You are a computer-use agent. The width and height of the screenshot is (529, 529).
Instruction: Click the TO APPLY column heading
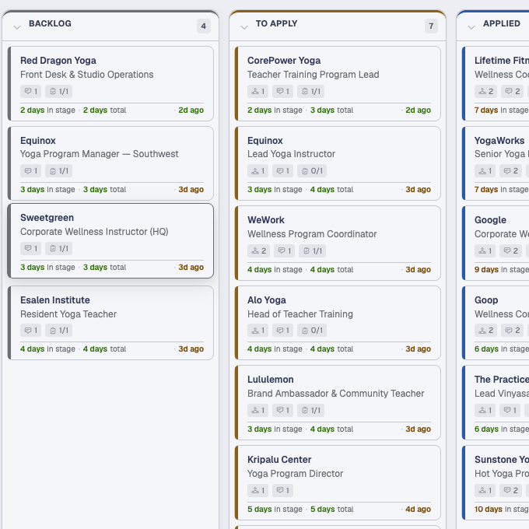[x=277, y=23]
